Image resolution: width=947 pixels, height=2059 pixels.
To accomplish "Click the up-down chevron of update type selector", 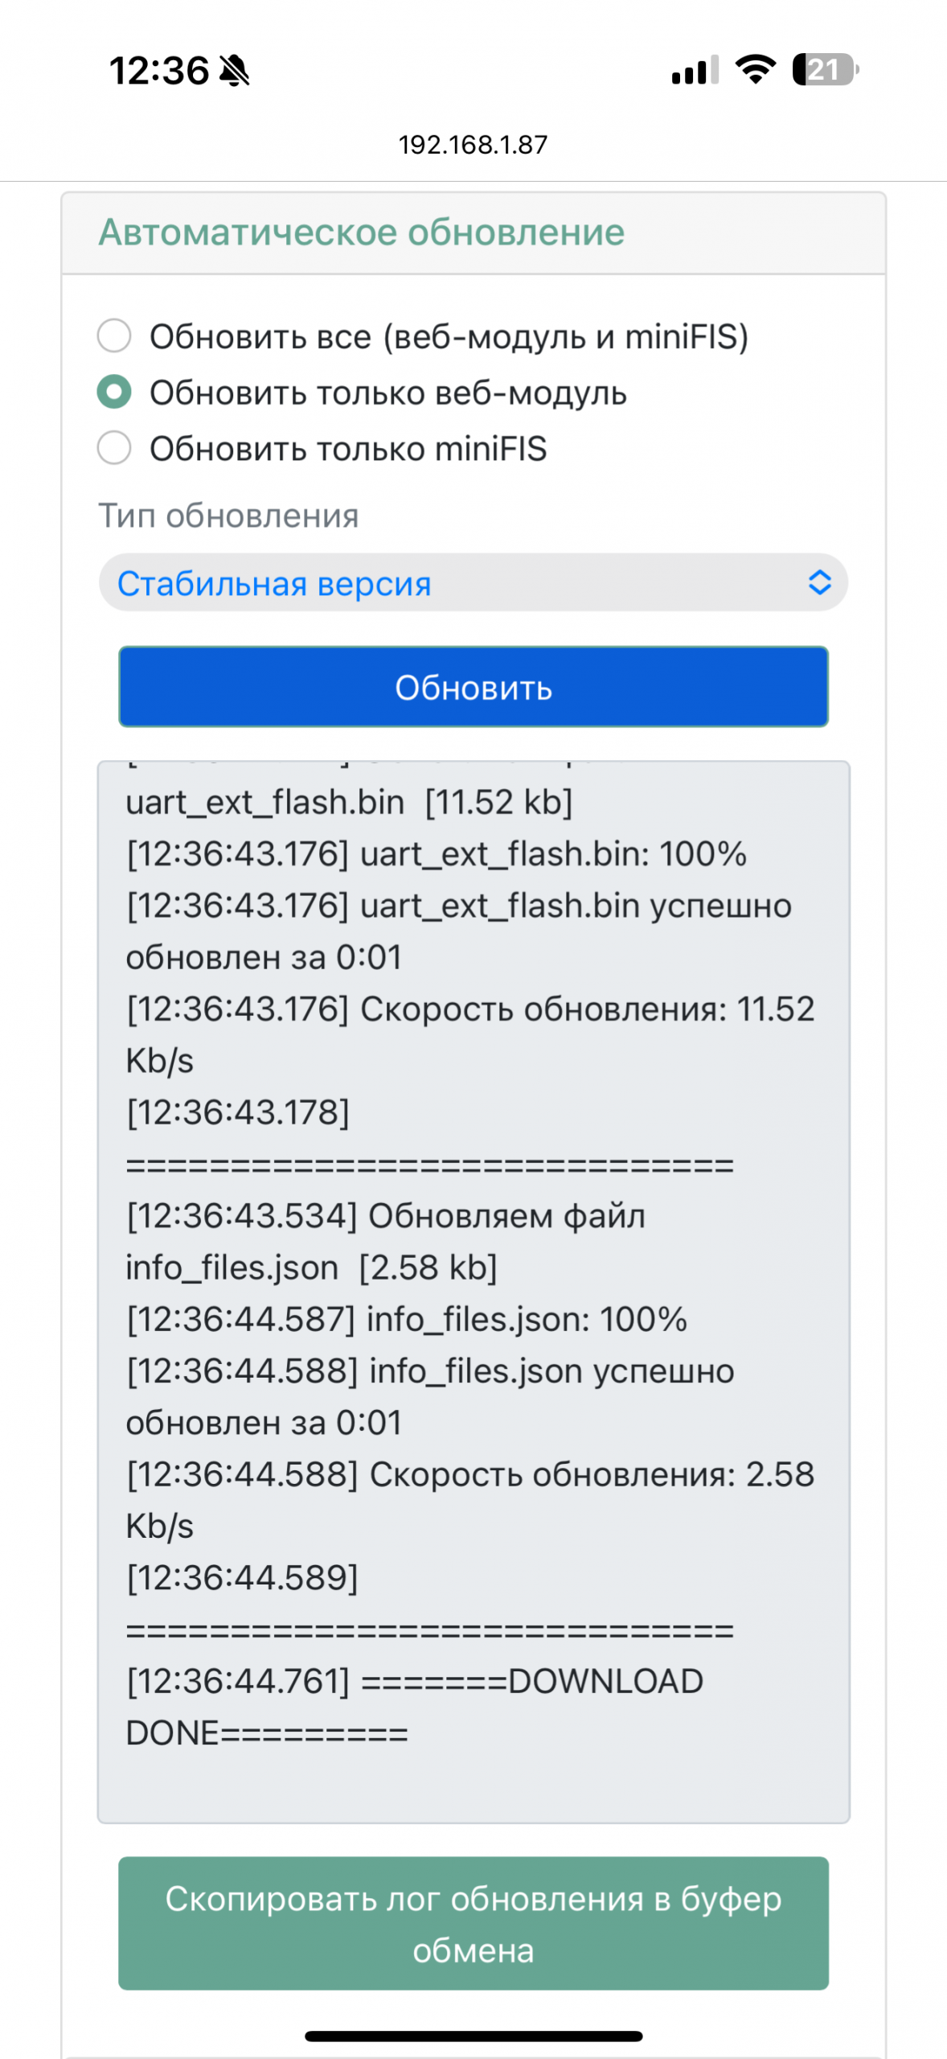I will pyautogui.click(x=819, y=582).
